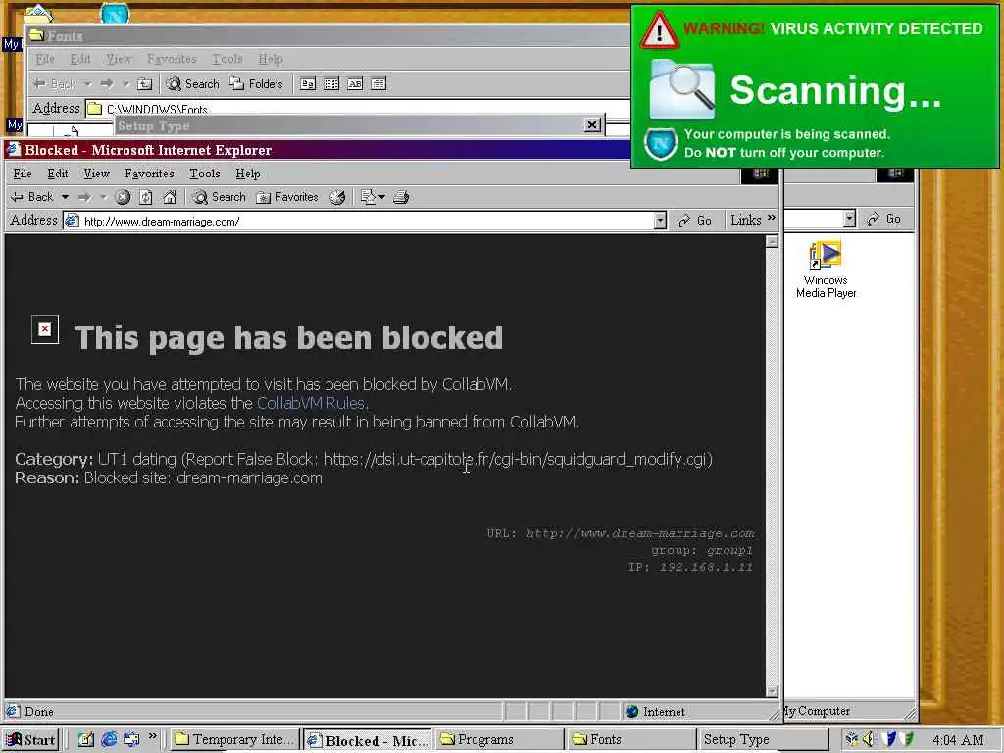The height and width of the screenshot is (753, 1004).
Task: Open Favorites pane from Internet Explorer toolbar
Action: 287,197
